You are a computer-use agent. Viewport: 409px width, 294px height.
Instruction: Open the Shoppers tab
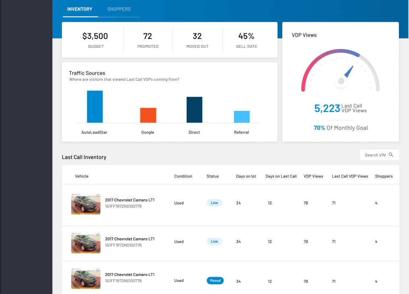(x=119, y=9)
